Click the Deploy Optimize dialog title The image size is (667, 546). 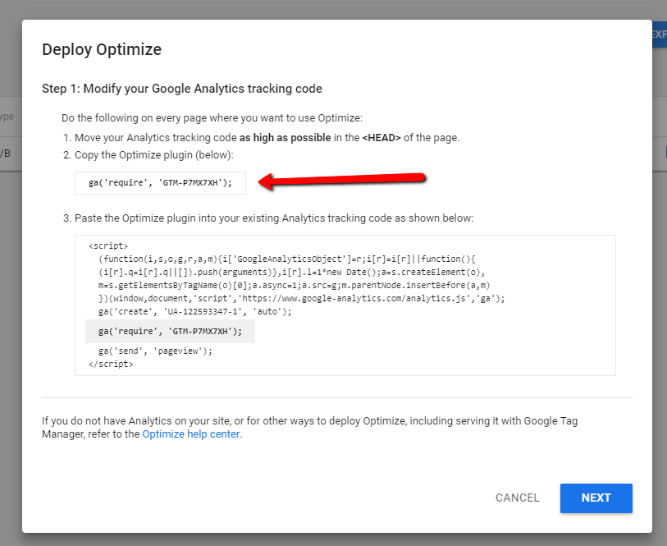tap(102, 50)
